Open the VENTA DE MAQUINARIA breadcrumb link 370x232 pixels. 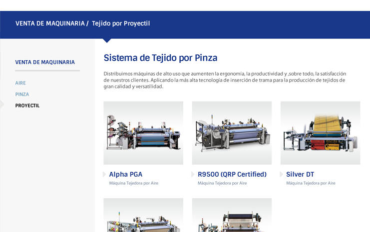[50, 23]
